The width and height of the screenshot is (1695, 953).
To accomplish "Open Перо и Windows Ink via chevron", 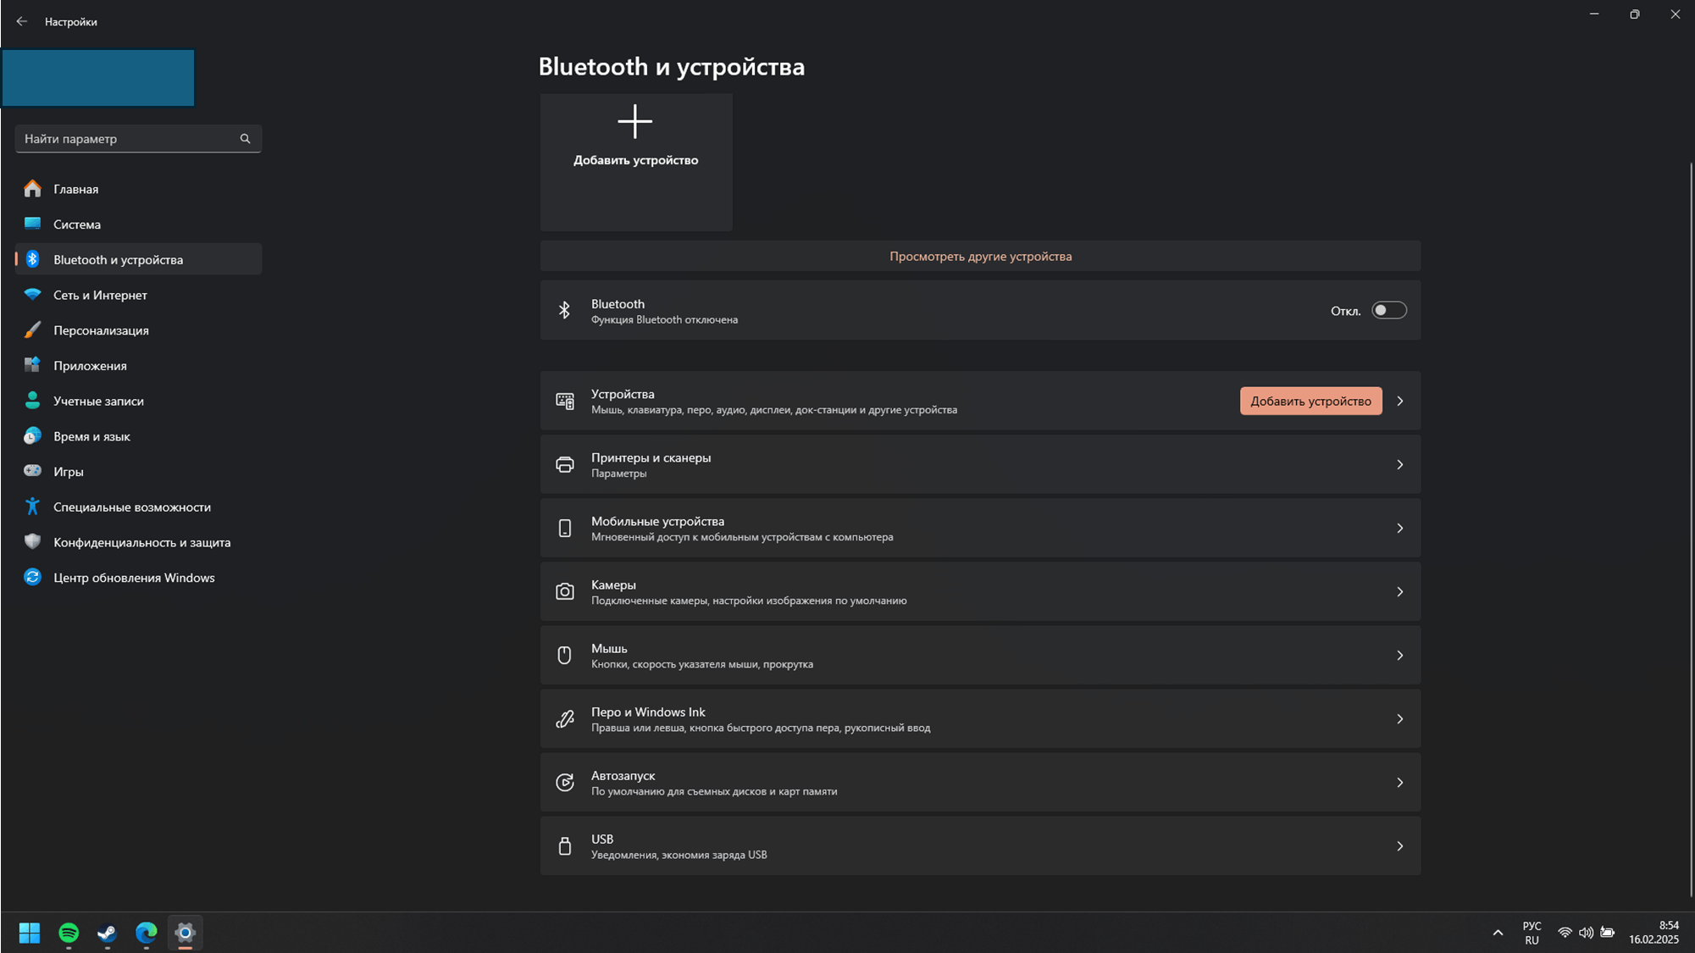I will [x=1400, y=718].
